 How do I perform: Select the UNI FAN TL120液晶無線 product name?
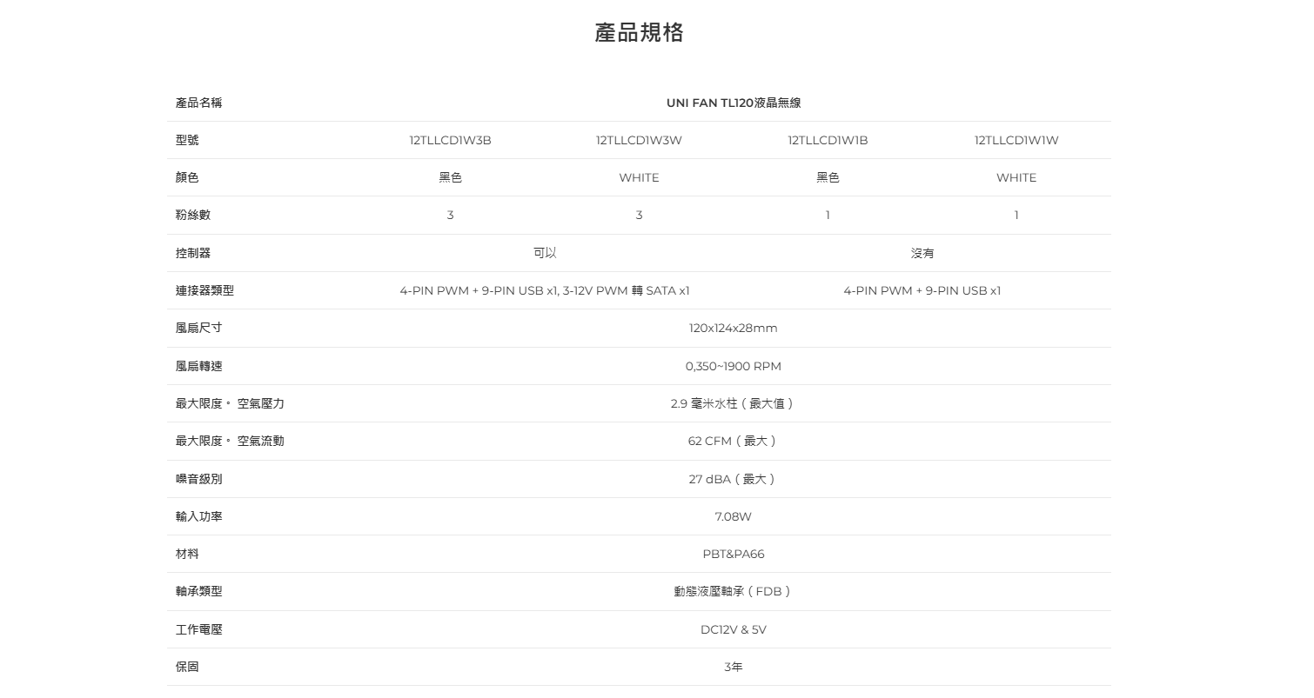click(x=733, y=103)
